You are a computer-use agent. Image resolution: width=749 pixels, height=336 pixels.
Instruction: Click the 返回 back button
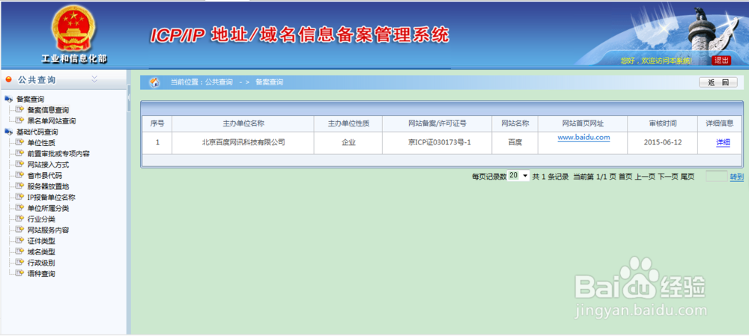[718, 82]
